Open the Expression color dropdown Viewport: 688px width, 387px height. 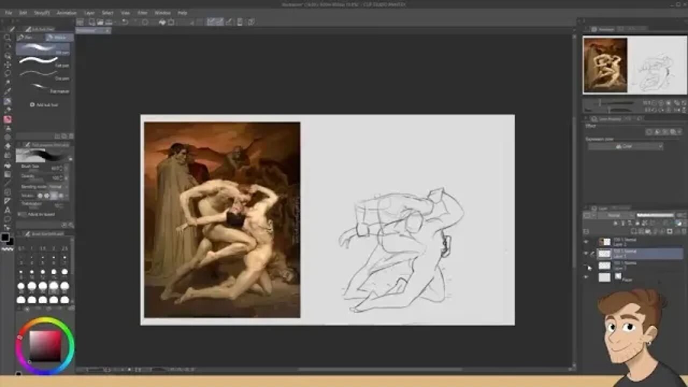(625, 146)
